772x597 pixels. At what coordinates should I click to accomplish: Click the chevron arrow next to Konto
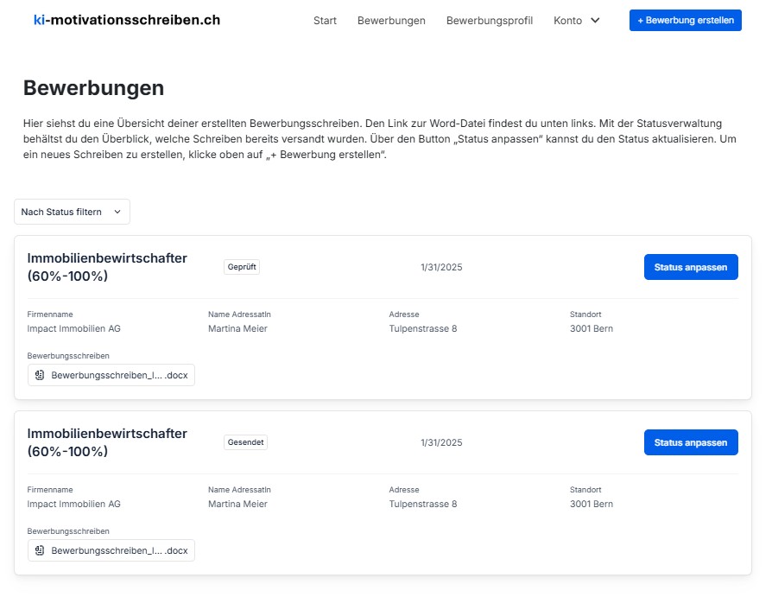(x=595, y=21)
